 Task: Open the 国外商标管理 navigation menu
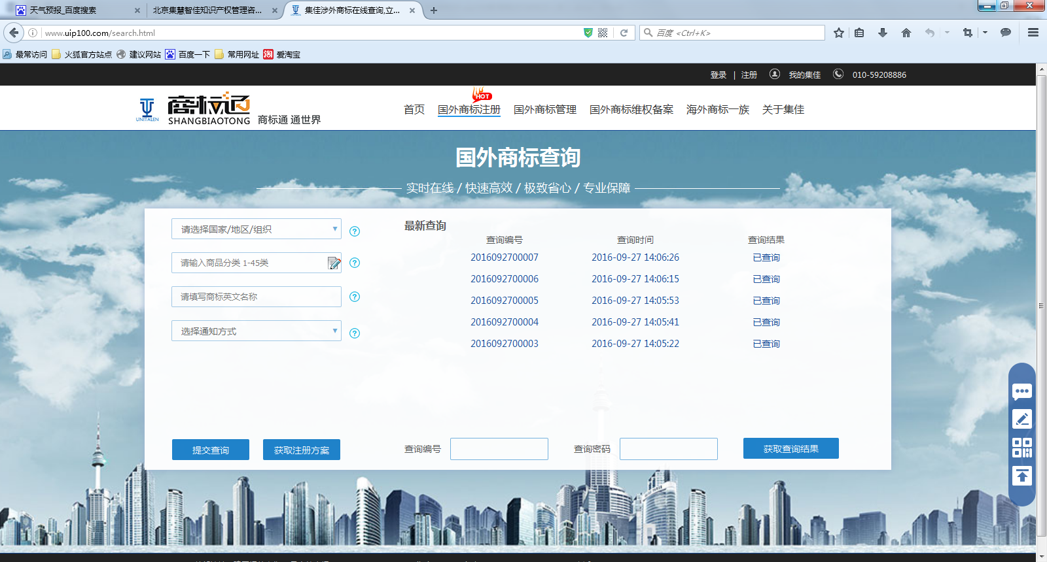[x=544, y=110]
